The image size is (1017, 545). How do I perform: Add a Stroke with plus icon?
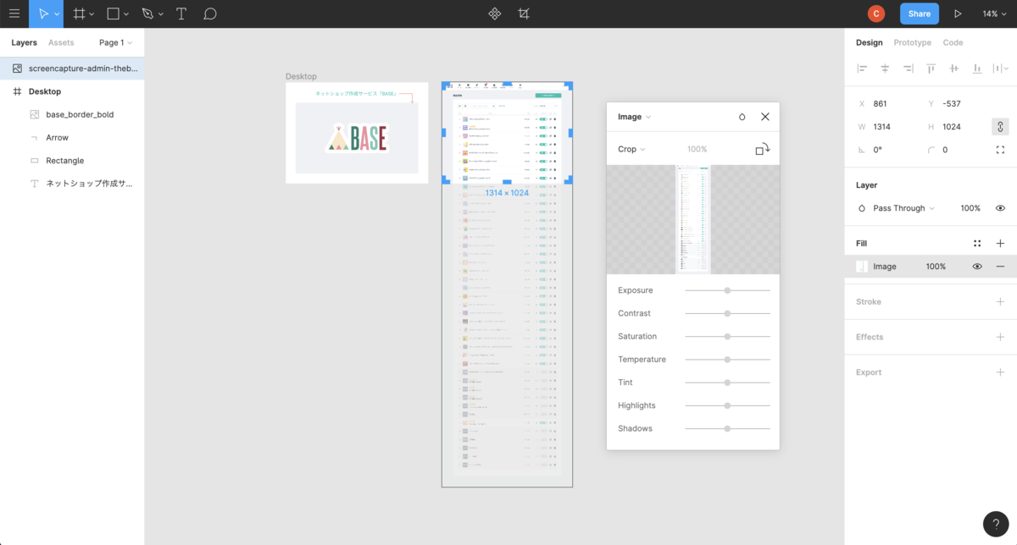pyautogui.click(x=1000, y=302)
